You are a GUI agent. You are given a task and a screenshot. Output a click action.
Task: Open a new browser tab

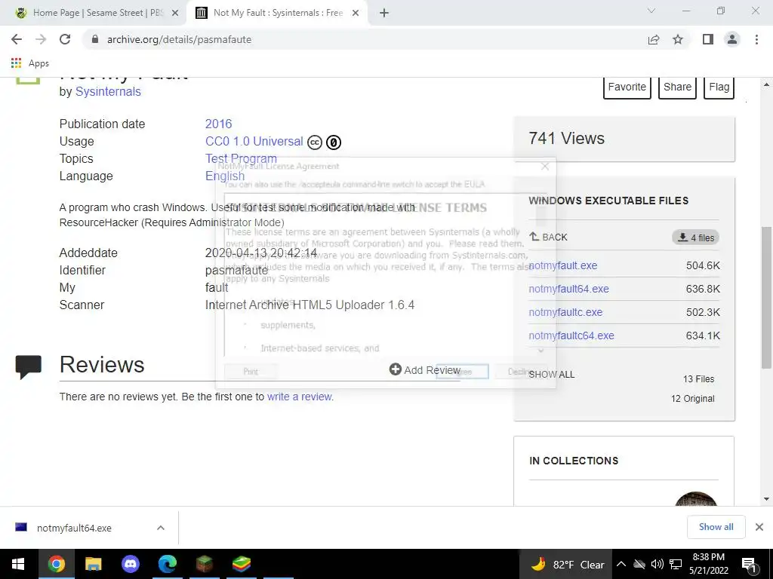pos(384,14)
